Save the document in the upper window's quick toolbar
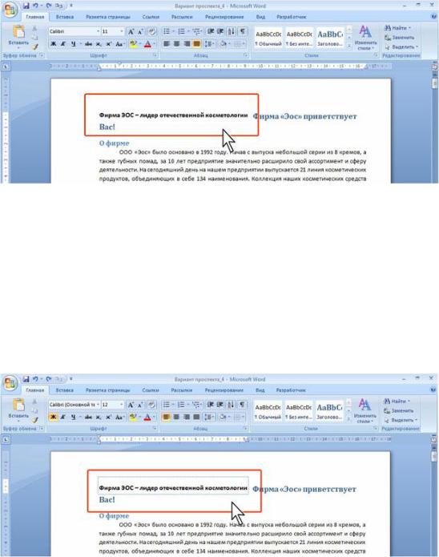The width and height of the screenshot is (439, 557). coord(26,6)
